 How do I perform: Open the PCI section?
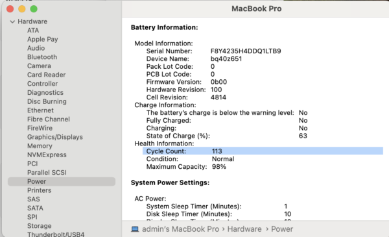coord(32,164)
